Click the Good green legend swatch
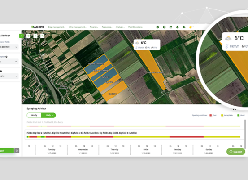Image resolution: width=248 pixels, height=180 pixels. tap(238, 115)
